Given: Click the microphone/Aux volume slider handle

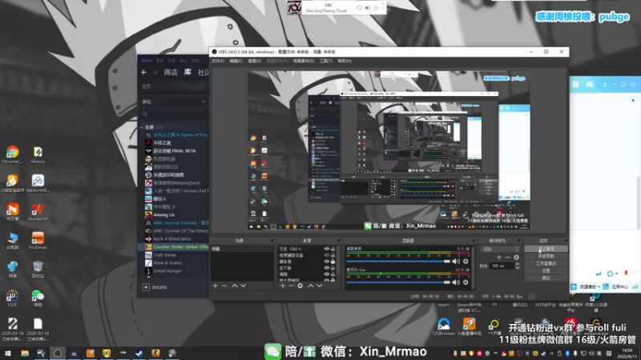Looking at the screenshot, I should 447,282.
